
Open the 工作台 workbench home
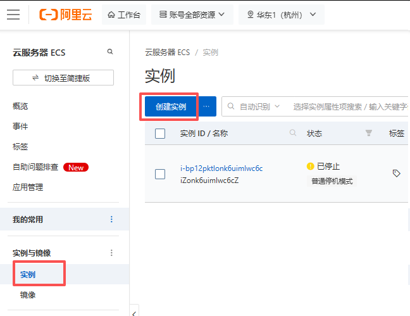tap(124, 15)
